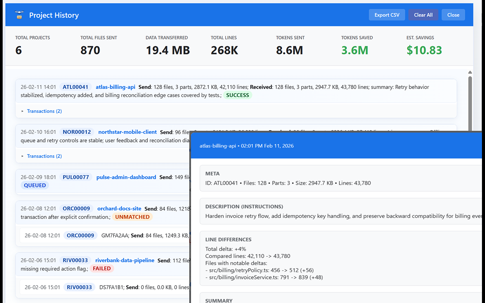Click the green TOKENS SAVED value 3.6M
This screenshot has width=485, height=303.
click(x=355, y=50)
